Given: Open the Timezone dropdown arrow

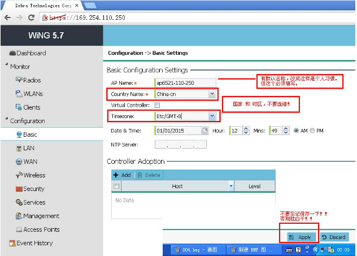Looking at the screenshot, I should point(212,116).
